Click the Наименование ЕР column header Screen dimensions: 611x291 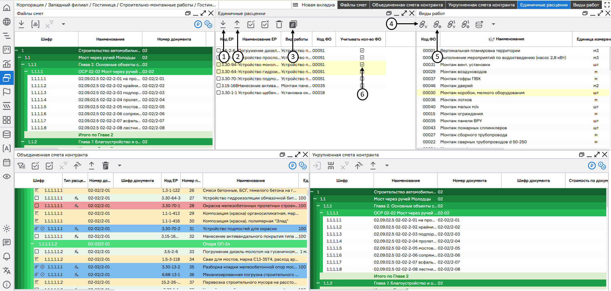pyautogui.click(x=259, y=39)
